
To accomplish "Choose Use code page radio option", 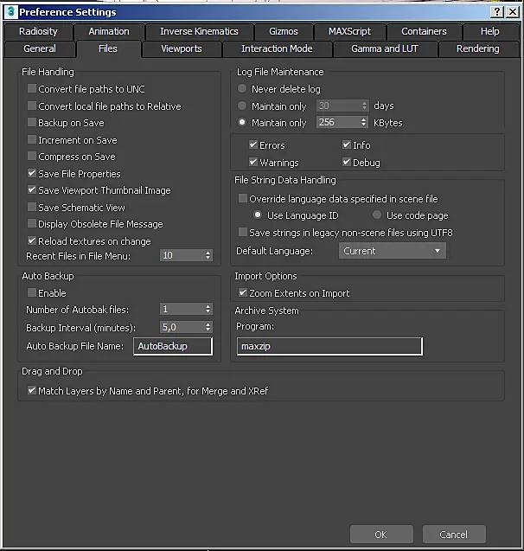I will point(377,215).
